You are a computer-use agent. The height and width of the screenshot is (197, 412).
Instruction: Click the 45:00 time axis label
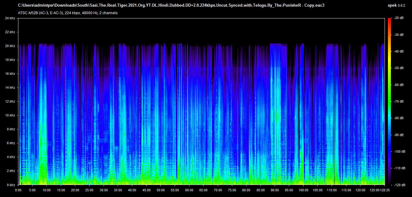147,190
